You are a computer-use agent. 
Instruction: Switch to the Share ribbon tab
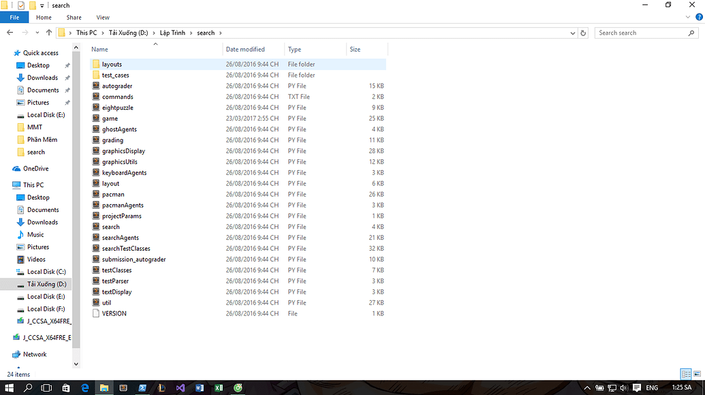(73, 17)
